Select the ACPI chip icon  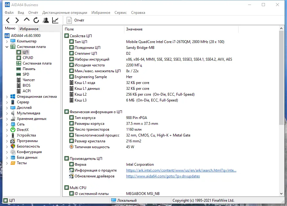click(x=19, y=91)
